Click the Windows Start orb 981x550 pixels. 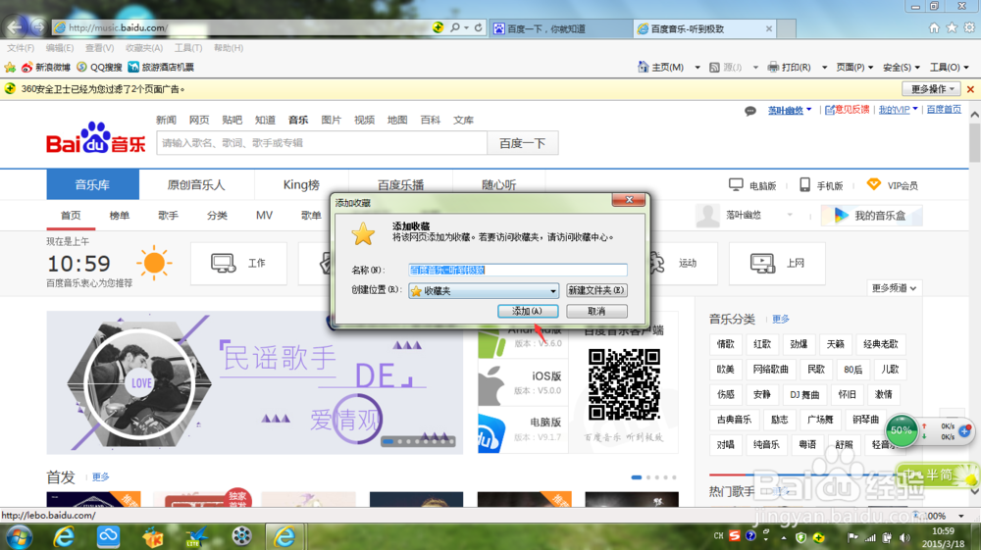(19, 537)
